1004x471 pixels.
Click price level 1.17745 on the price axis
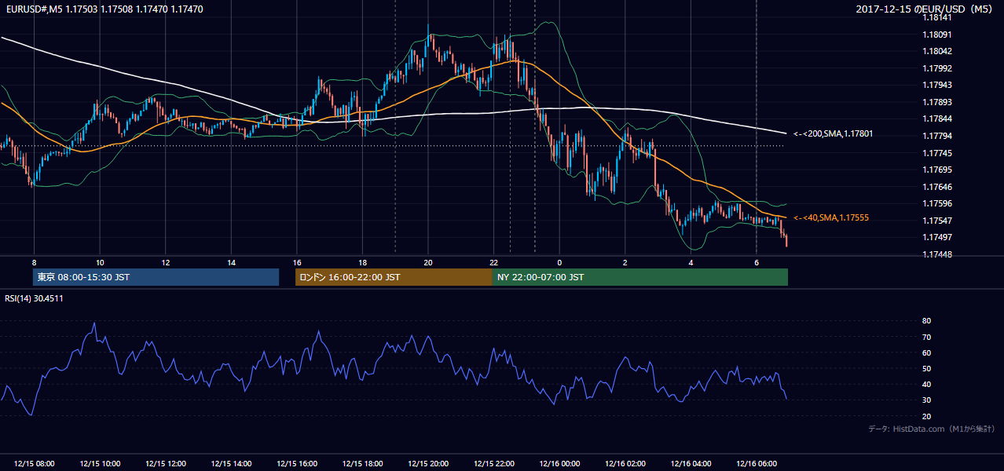937,153
